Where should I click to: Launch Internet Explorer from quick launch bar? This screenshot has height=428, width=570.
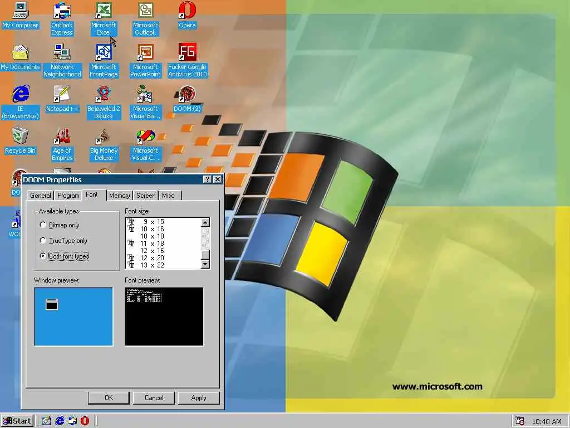tap(60, 421)
